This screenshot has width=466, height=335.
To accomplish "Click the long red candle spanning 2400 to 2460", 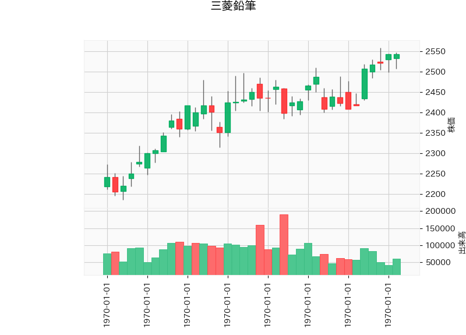I will (x=284, y=101).
